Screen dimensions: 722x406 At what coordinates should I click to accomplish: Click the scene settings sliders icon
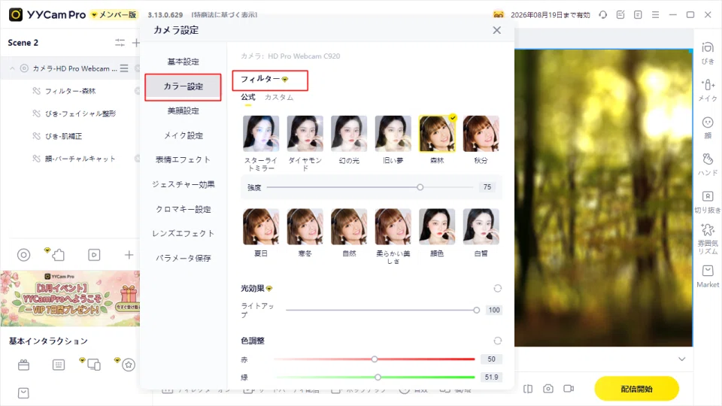coord(120,43)
